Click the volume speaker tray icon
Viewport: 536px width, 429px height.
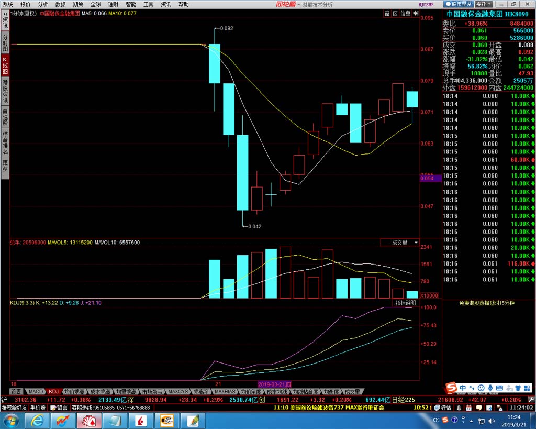click(492, 421)
